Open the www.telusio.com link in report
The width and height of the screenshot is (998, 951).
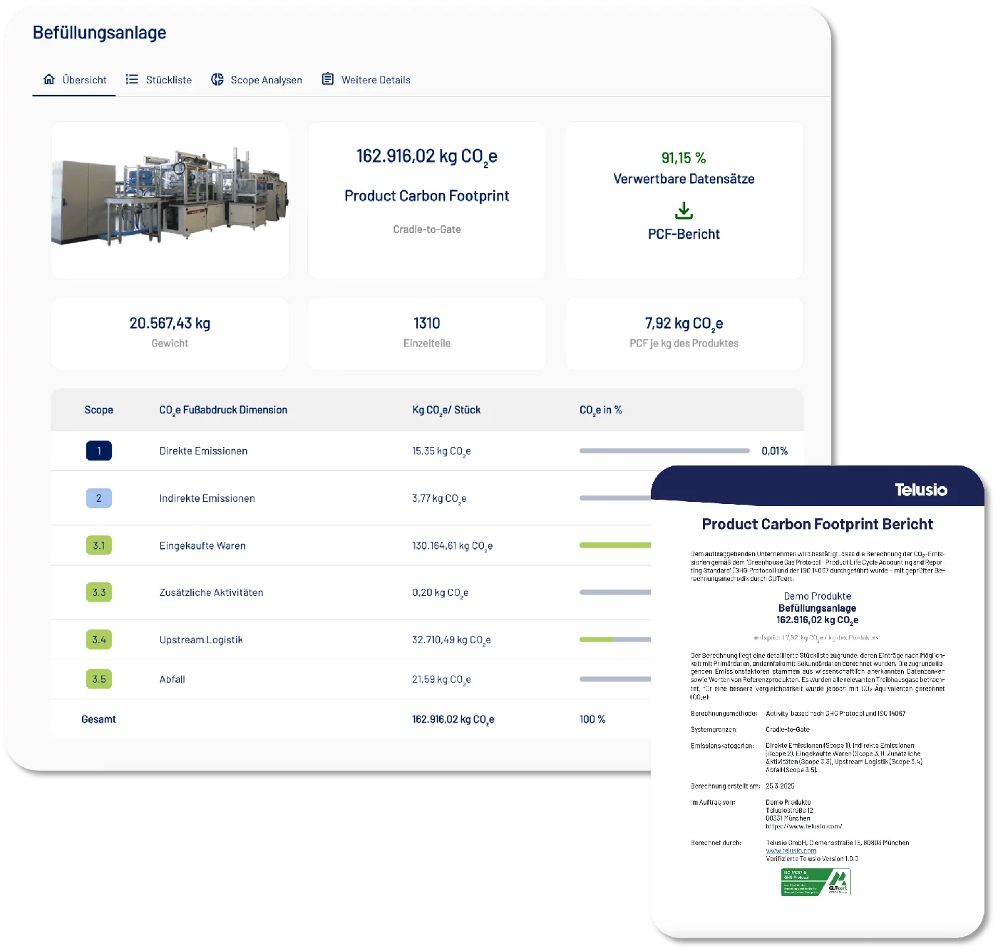(791, 850)
